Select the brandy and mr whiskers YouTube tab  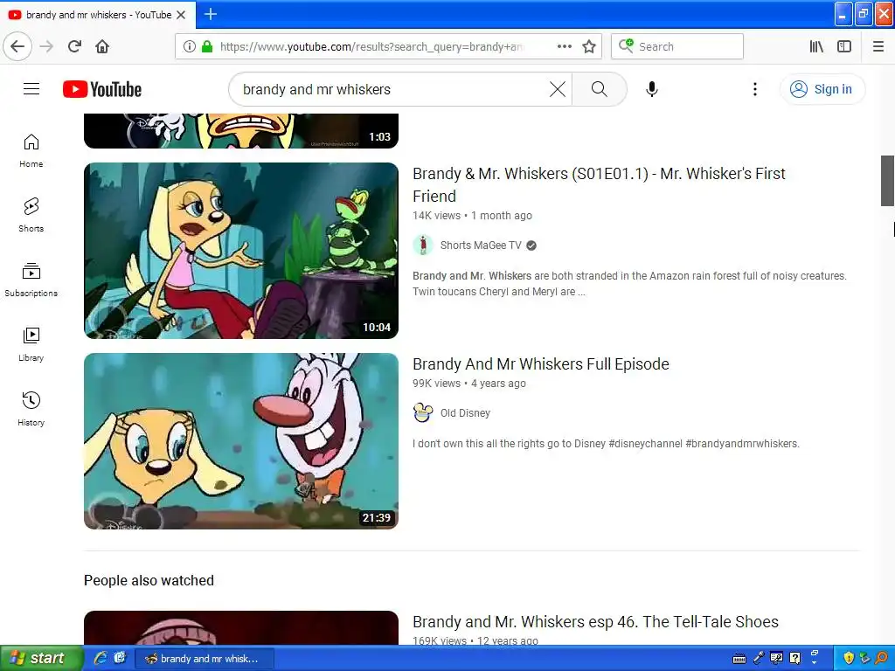click(x=98, y=15)
